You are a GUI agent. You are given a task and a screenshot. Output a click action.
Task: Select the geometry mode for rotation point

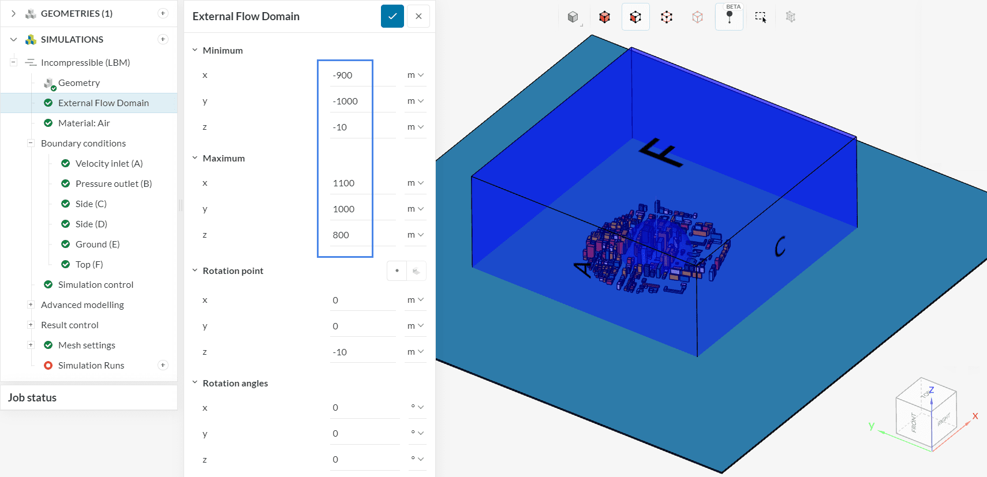click(x=416, y=271)
